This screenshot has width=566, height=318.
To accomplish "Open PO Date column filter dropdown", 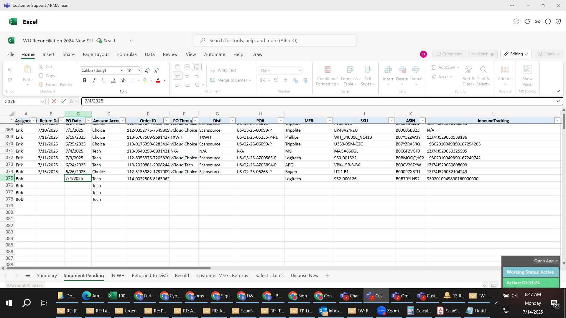I will (88, 120).
